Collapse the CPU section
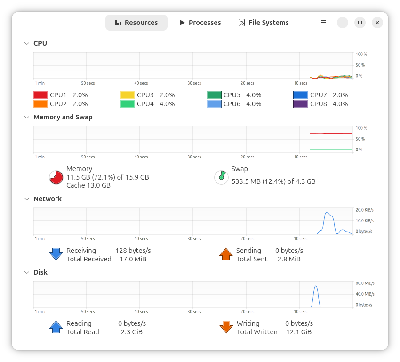Image resolution: width=400 pixels, height=362 pixels. 27,43
